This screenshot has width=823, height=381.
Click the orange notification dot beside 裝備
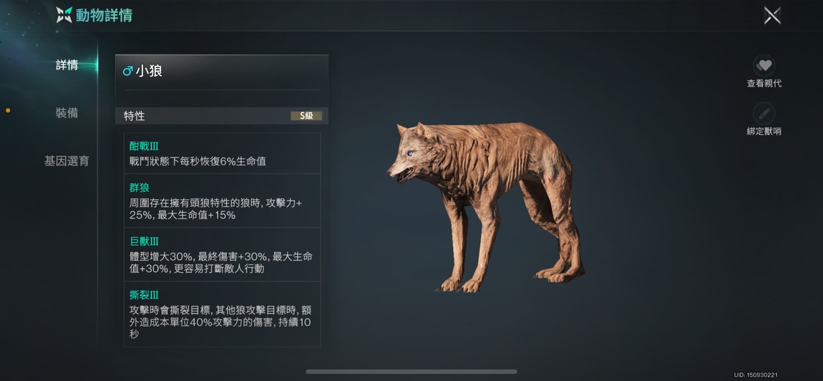8,110
